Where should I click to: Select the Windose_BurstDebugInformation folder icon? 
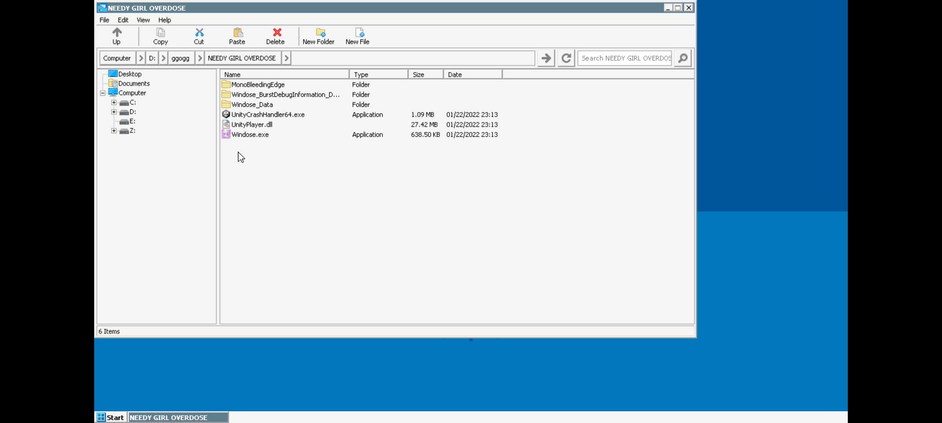click(x=226, y=94)
